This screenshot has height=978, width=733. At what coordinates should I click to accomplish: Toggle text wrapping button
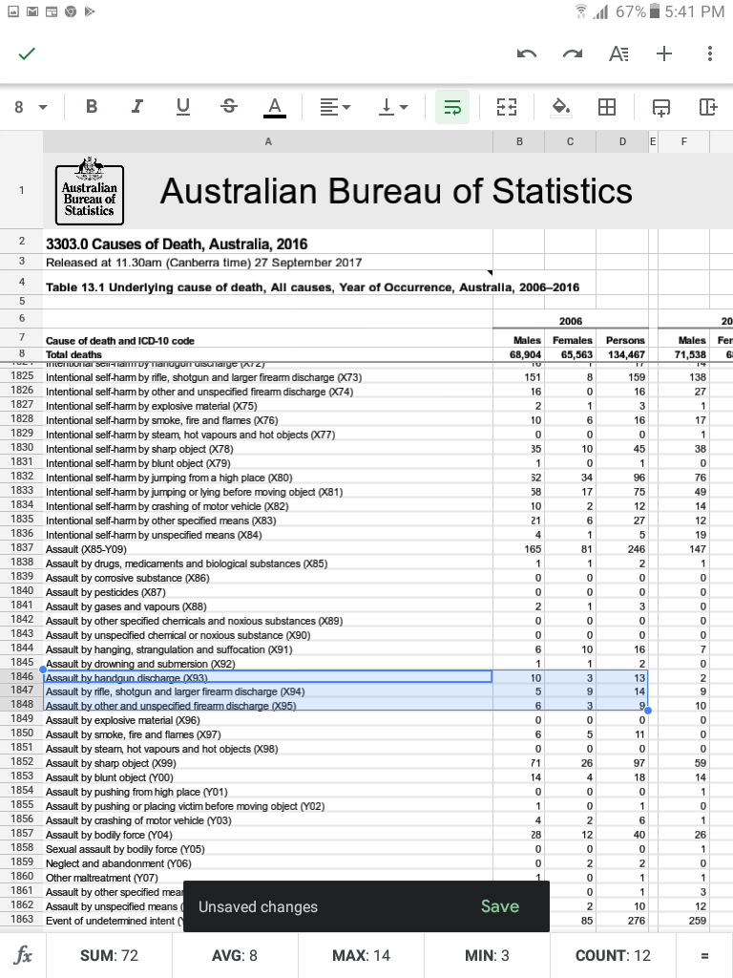coord(451,107)
